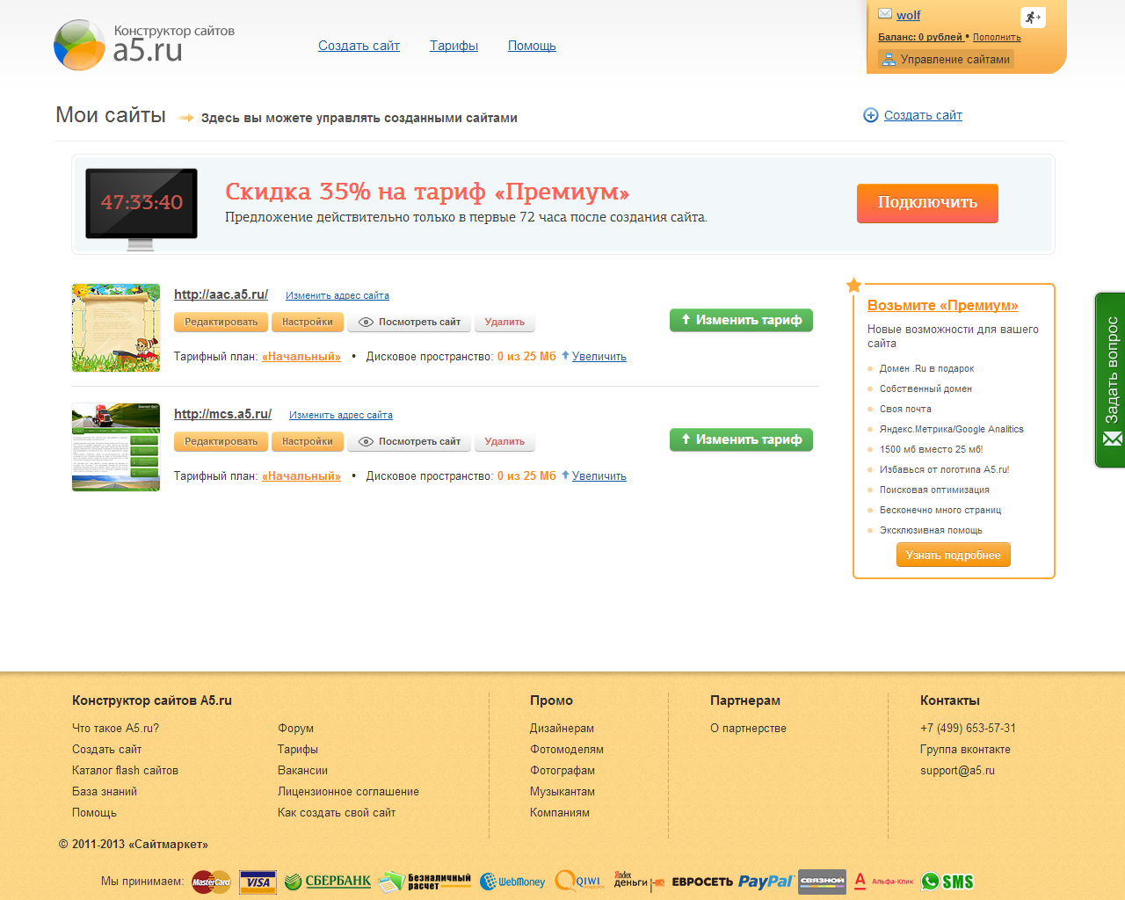Click Изменить тариф for mcs.a5.ru

tap(741, 440)
